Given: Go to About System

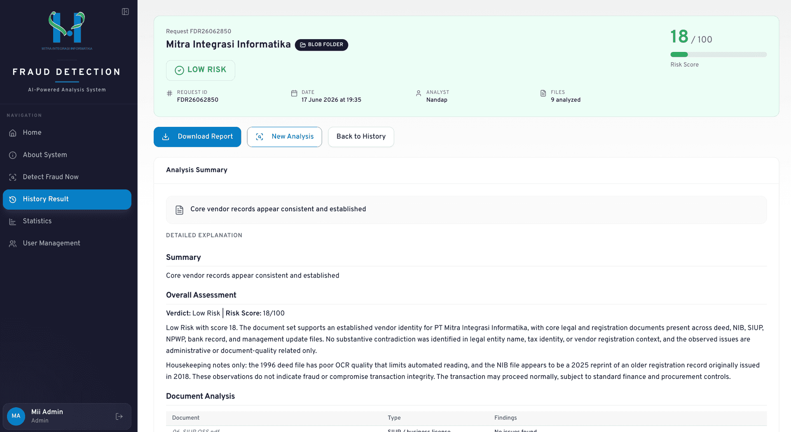Looking at the screenshot, I should point(67,155).
